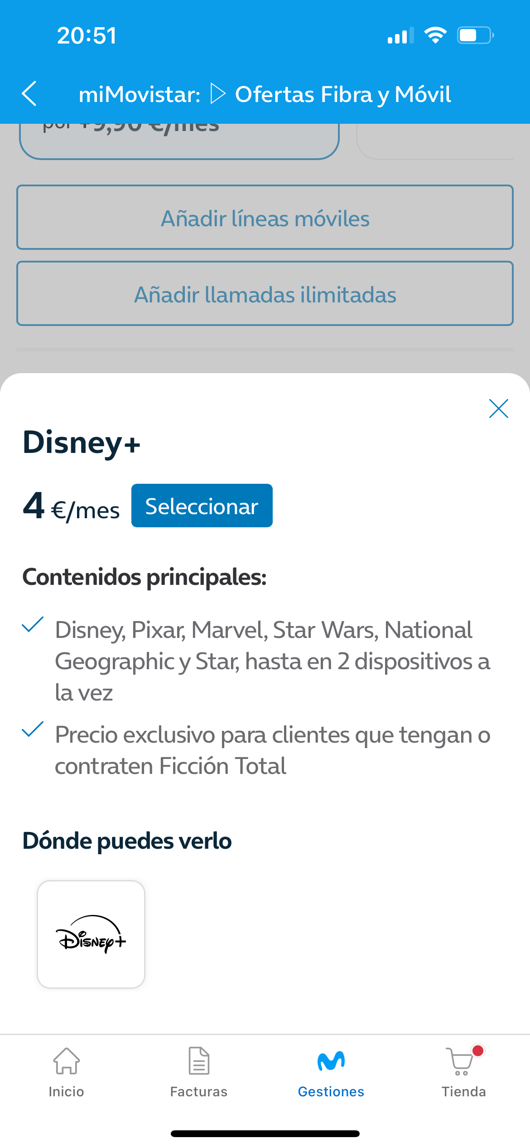Tap Añadir llamadas ilimitadas button
Screen dimensions: 530x1148
coord(265,294)
